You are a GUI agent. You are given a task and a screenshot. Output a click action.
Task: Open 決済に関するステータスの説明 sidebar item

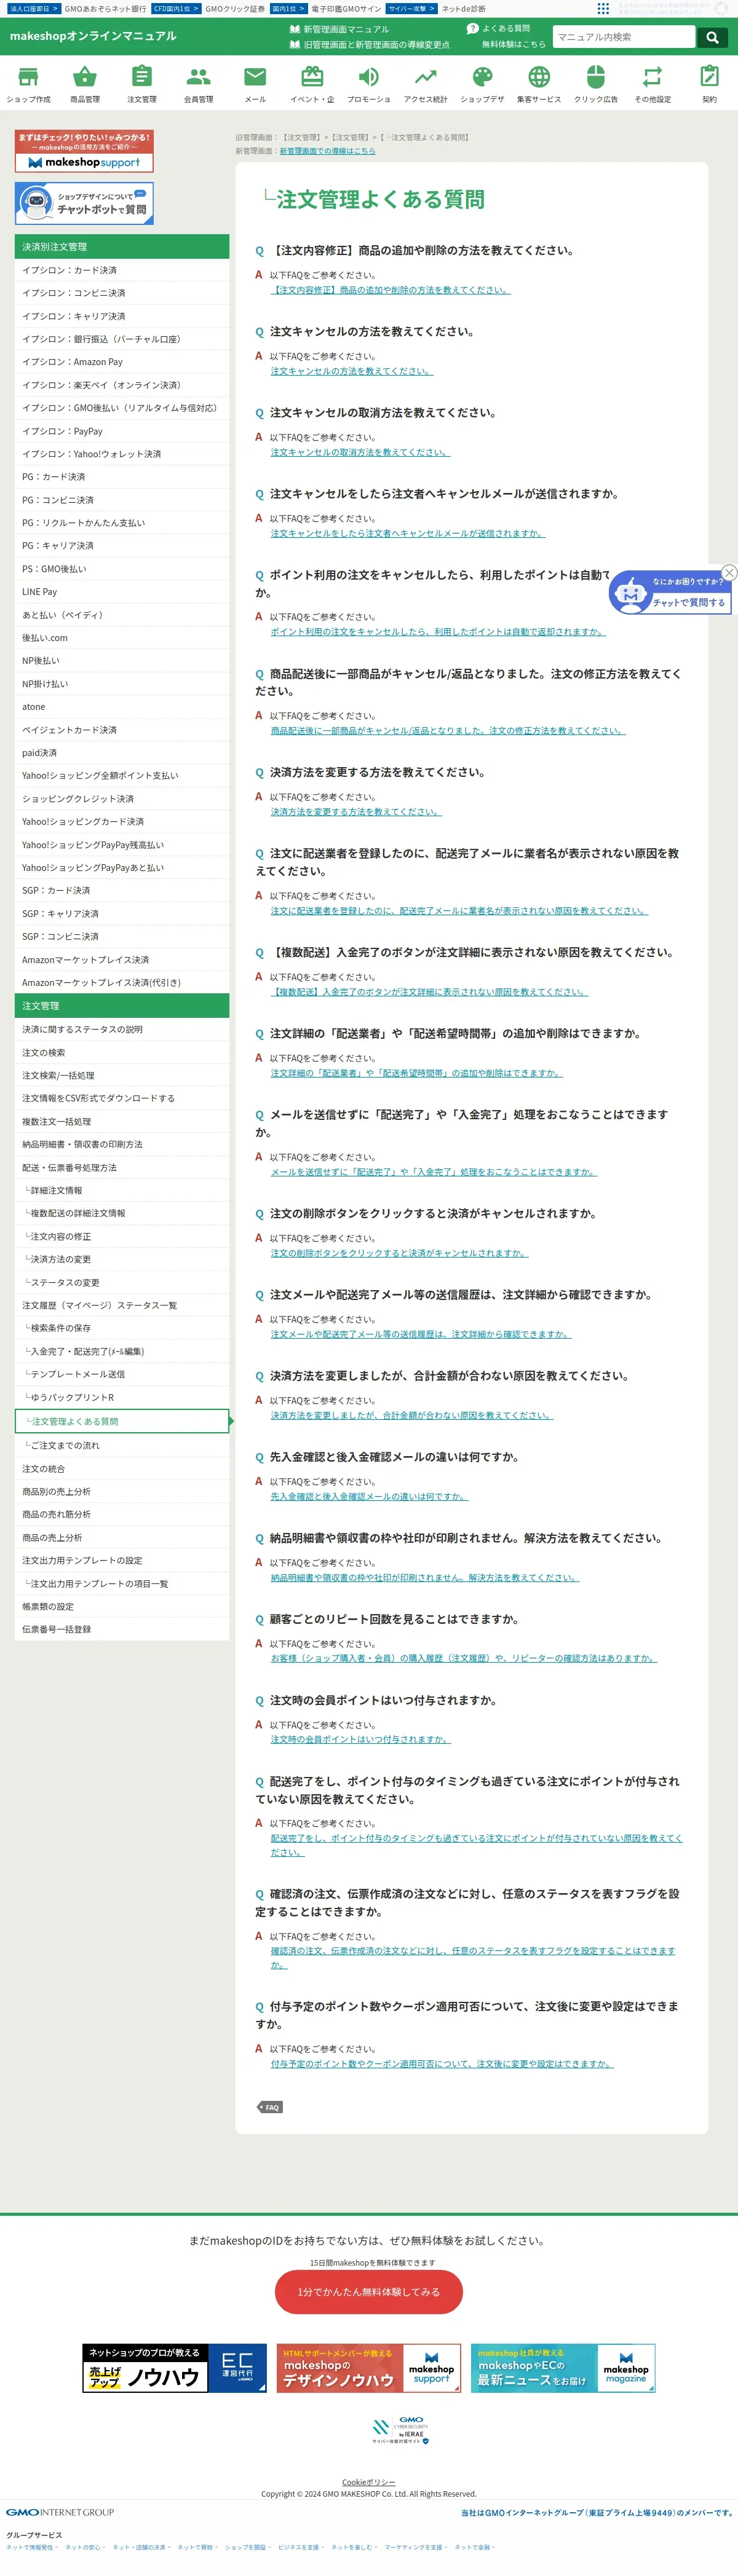coord(122,1029)
